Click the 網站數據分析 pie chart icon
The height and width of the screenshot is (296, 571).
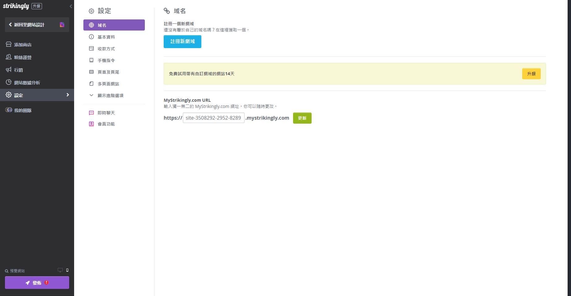[x=9, y=82]
